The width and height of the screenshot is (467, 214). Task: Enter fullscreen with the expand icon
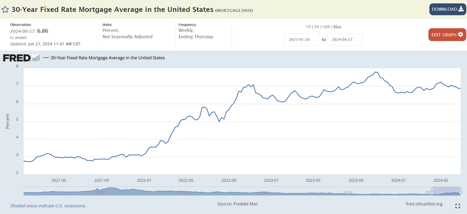tap(458, 205)
